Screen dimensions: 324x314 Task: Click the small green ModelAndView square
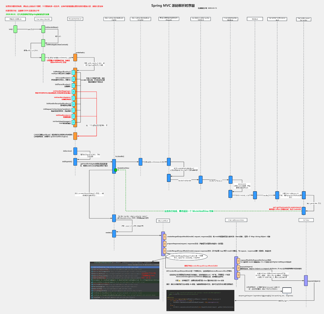pos(115,170)
